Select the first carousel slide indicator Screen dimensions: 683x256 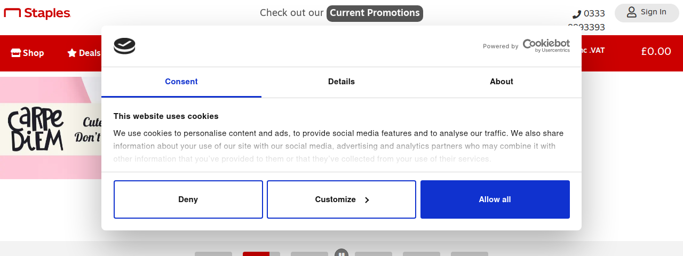pyautogui.click(x=213, y=254)
